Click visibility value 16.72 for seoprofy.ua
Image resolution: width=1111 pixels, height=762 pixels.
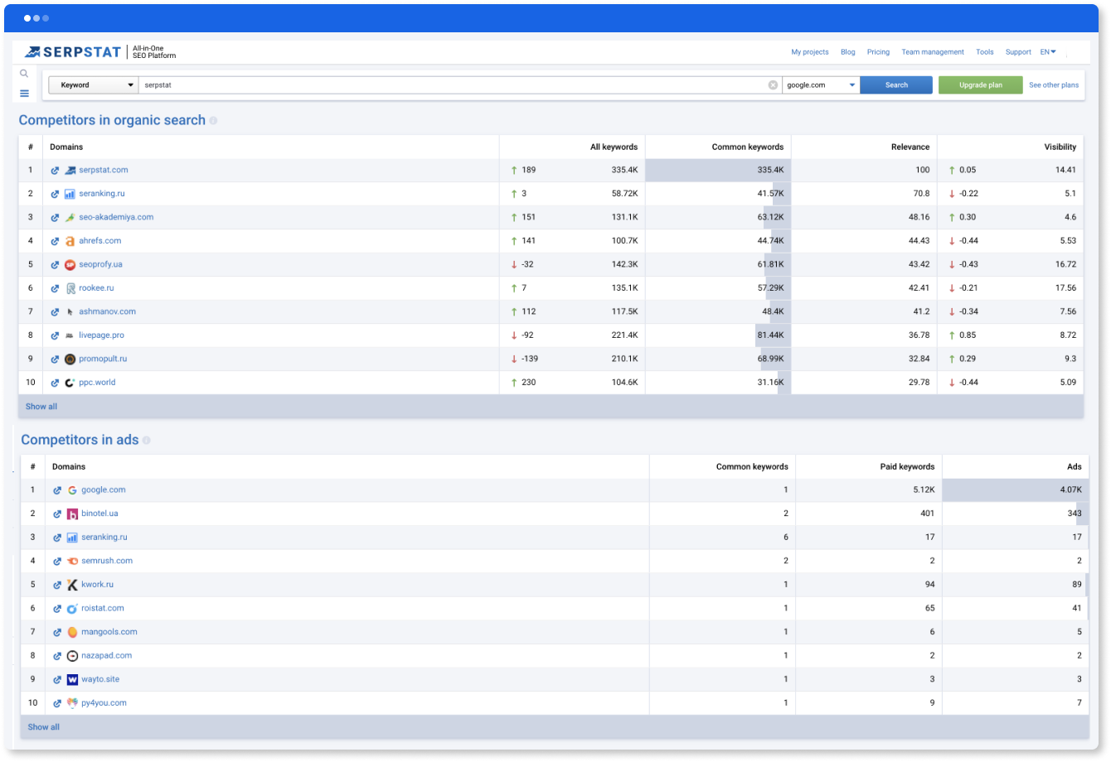tap(1065, 265)
